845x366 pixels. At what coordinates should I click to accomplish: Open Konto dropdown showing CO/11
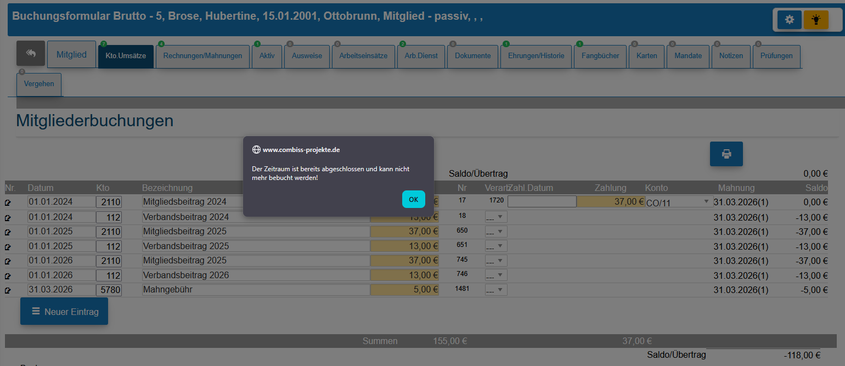click(679, 202)
